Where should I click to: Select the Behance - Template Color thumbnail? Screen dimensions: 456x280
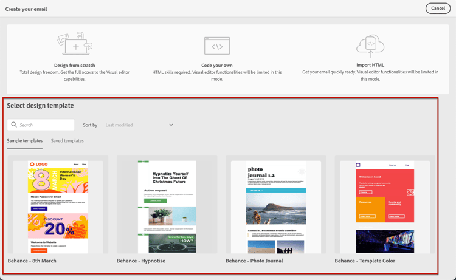pos(385,205)
